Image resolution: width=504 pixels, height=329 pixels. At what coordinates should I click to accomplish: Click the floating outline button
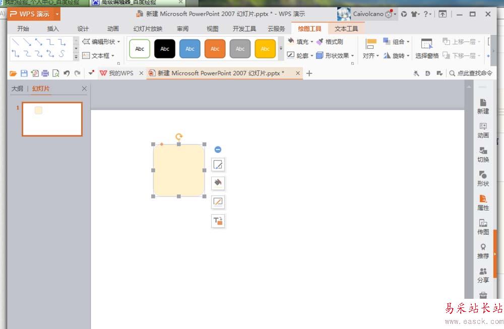218,202
